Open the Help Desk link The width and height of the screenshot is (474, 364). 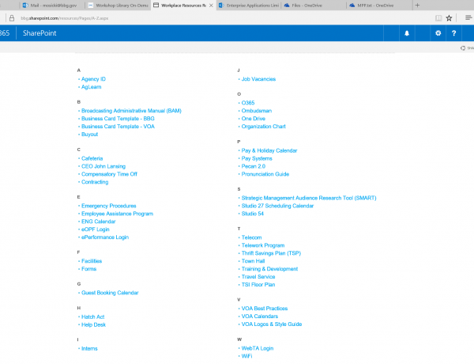point(94,325)
